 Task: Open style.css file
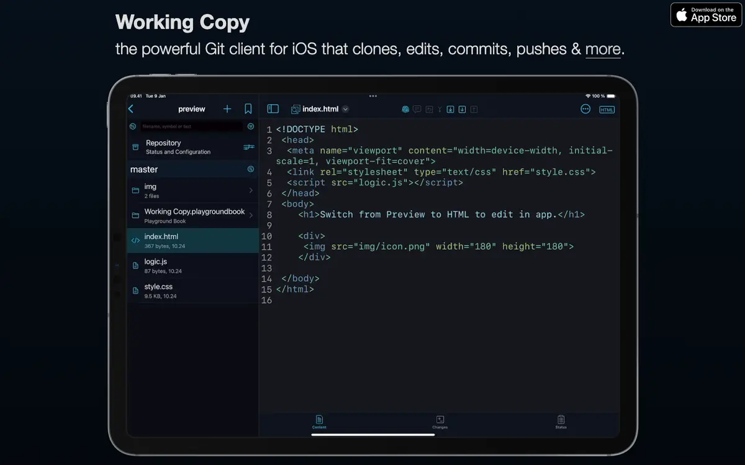[x=192, y=291]
